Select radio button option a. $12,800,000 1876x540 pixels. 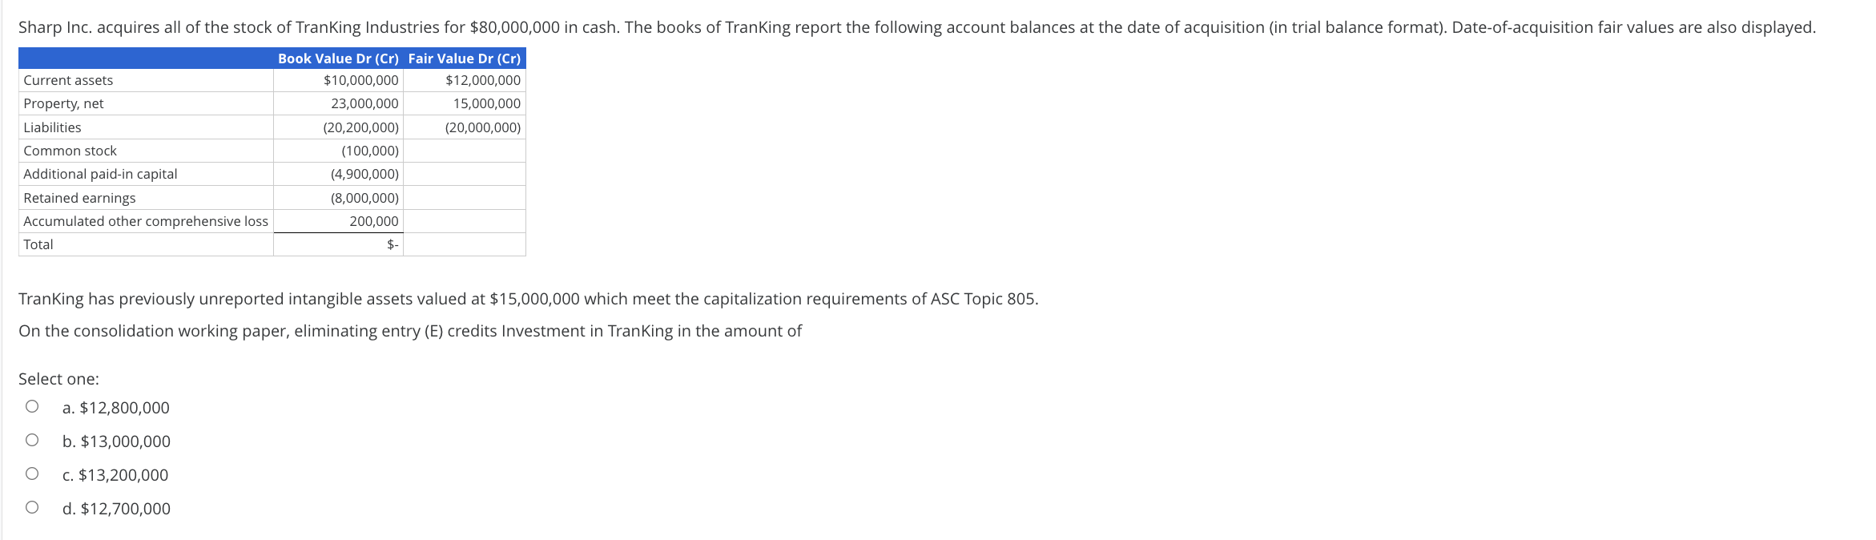(x=32, y=406)
